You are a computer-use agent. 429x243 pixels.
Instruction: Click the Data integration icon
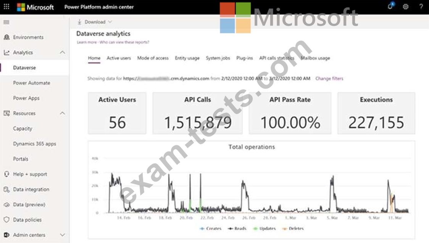click(x=6, y=190)
